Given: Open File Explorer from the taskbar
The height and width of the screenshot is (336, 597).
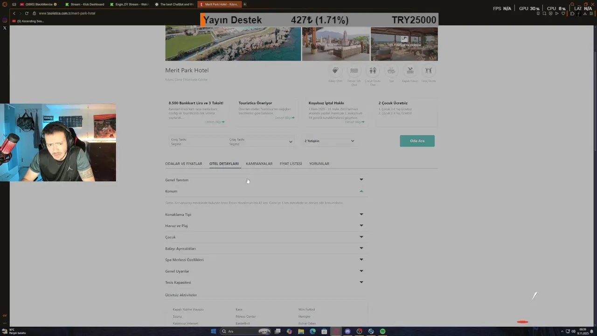Looking at the screenshot, I should click(301, 331).
